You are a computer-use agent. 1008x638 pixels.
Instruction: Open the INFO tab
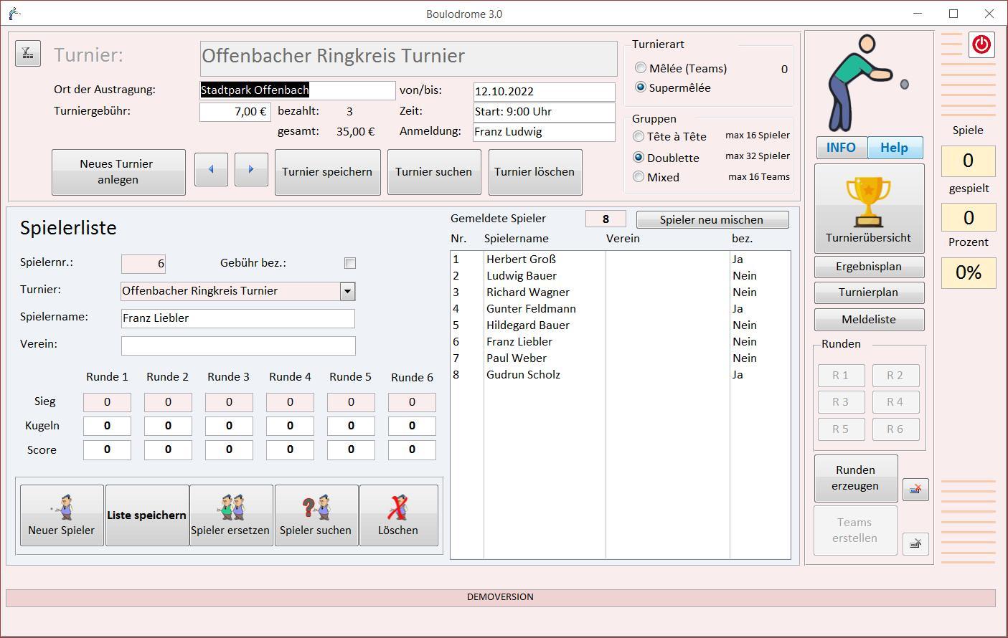pos(841,148)
